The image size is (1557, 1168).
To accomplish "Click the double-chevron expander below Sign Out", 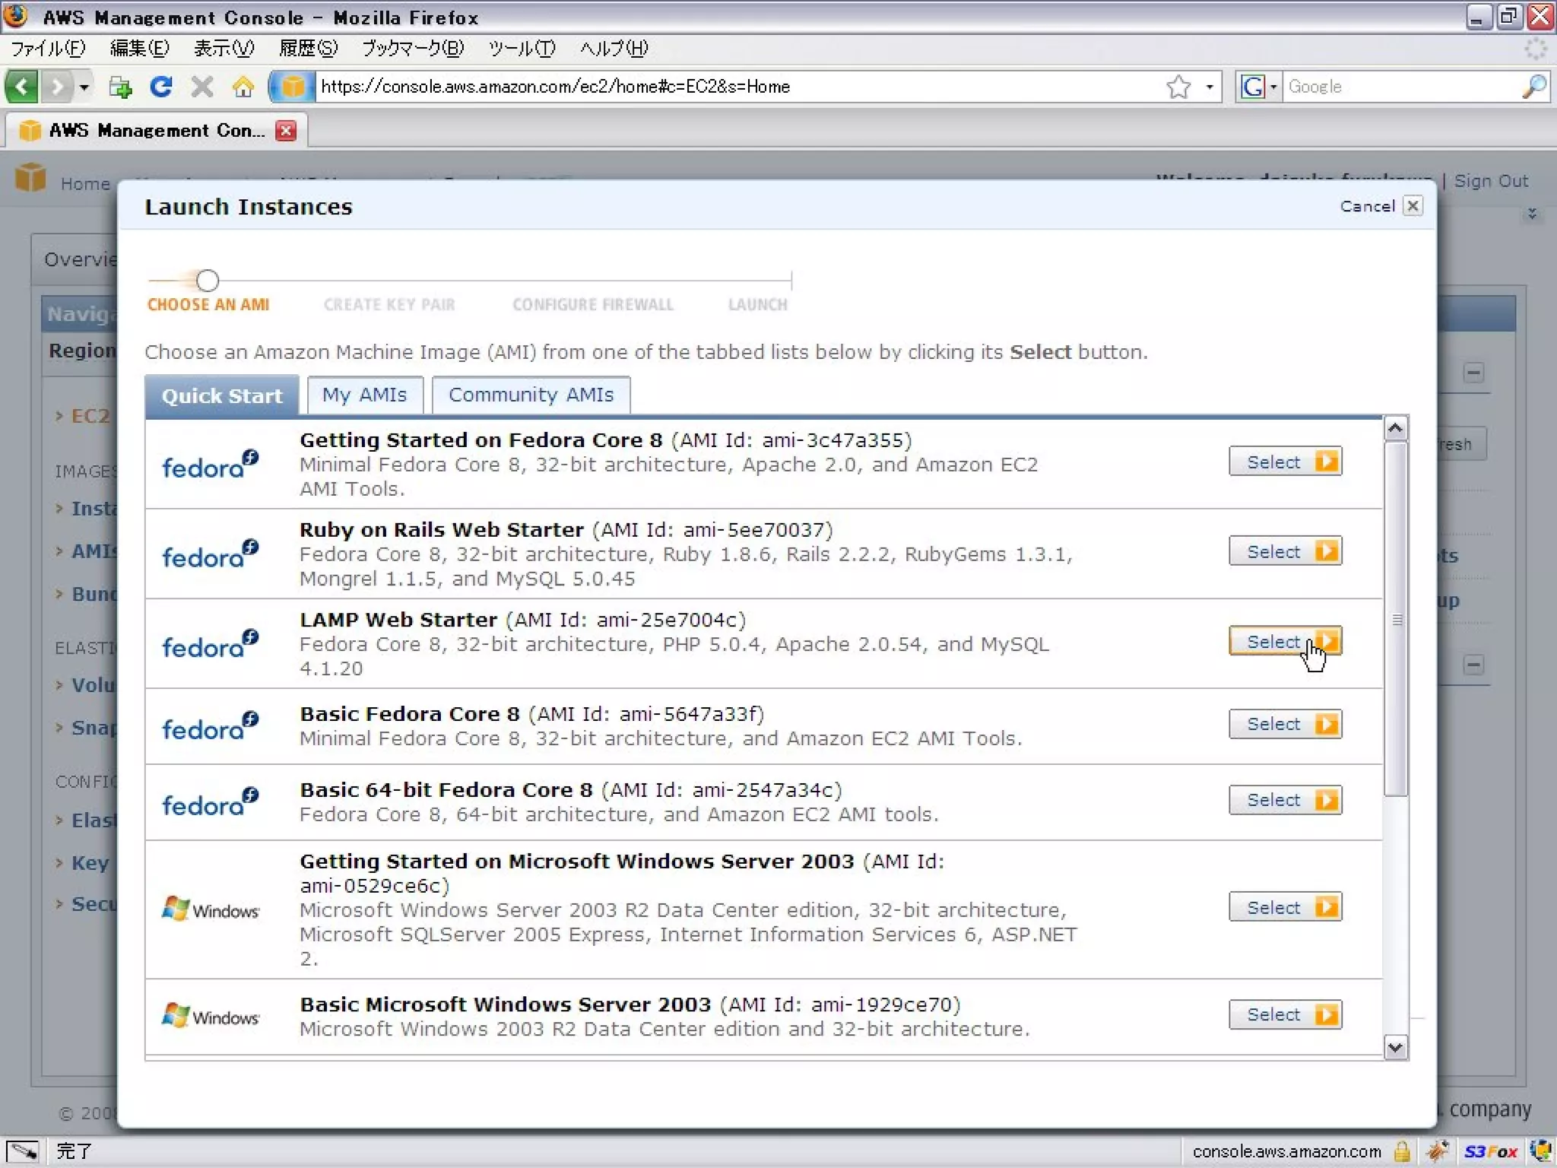I will (x=1532, y=214).
